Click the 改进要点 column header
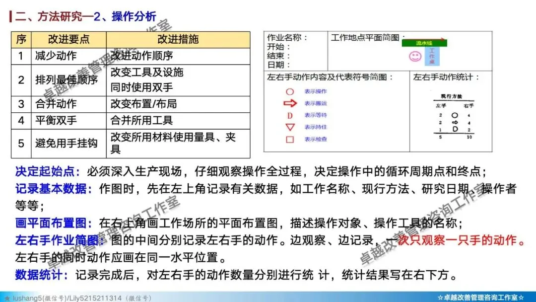536x302 pixels. (x=68, y=39)
